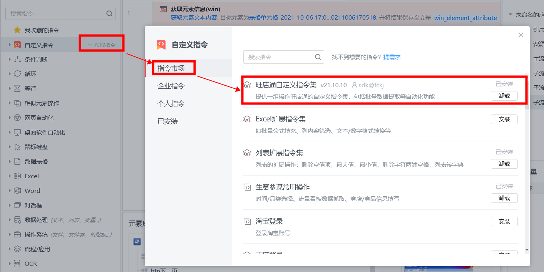
Task: Click the Word icon in the command tree
Action: pos(17,191)
